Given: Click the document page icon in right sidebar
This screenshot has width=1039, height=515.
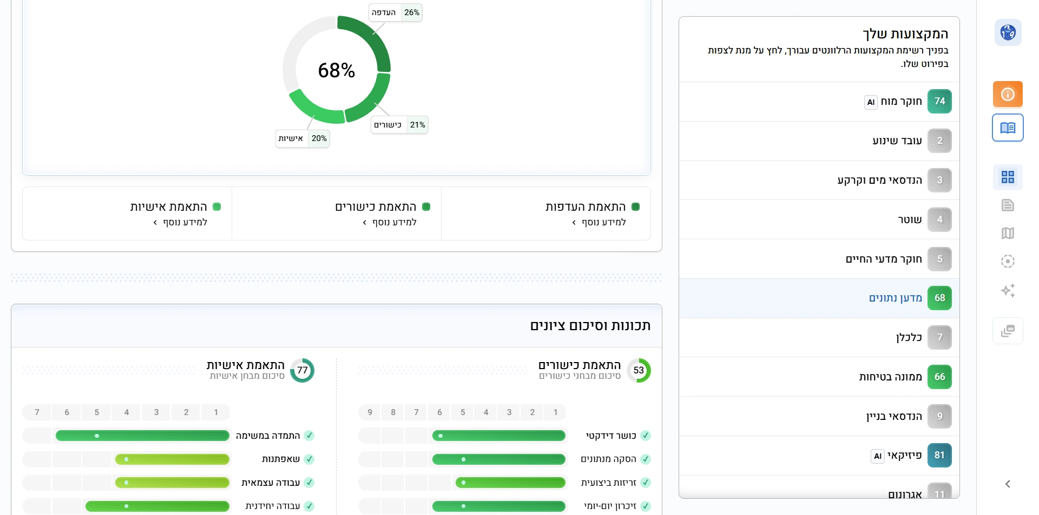Looking at the screenshot, I should (1007, 205).
